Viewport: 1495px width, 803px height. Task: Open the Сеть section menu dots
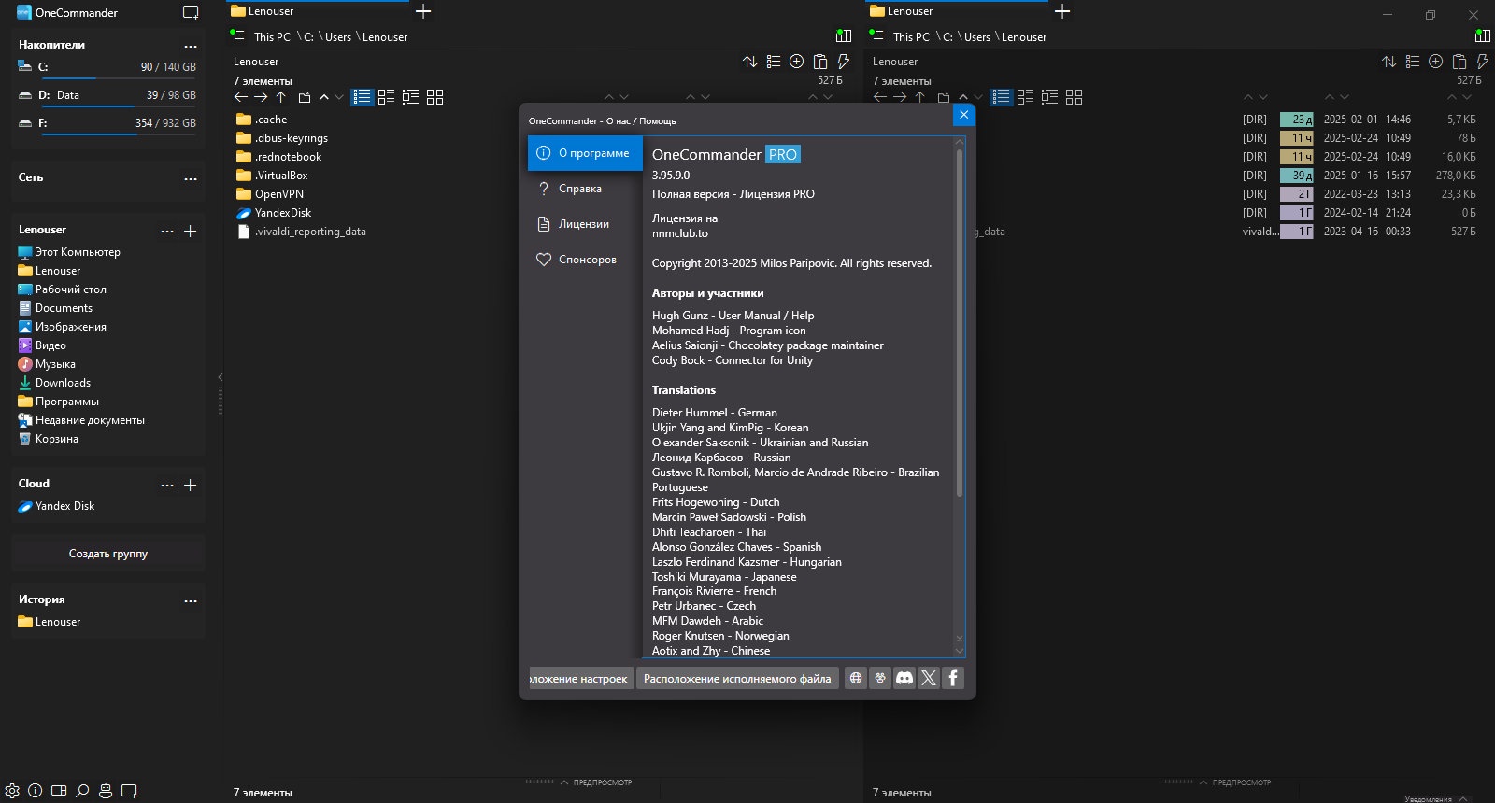[x=191, y=178]
